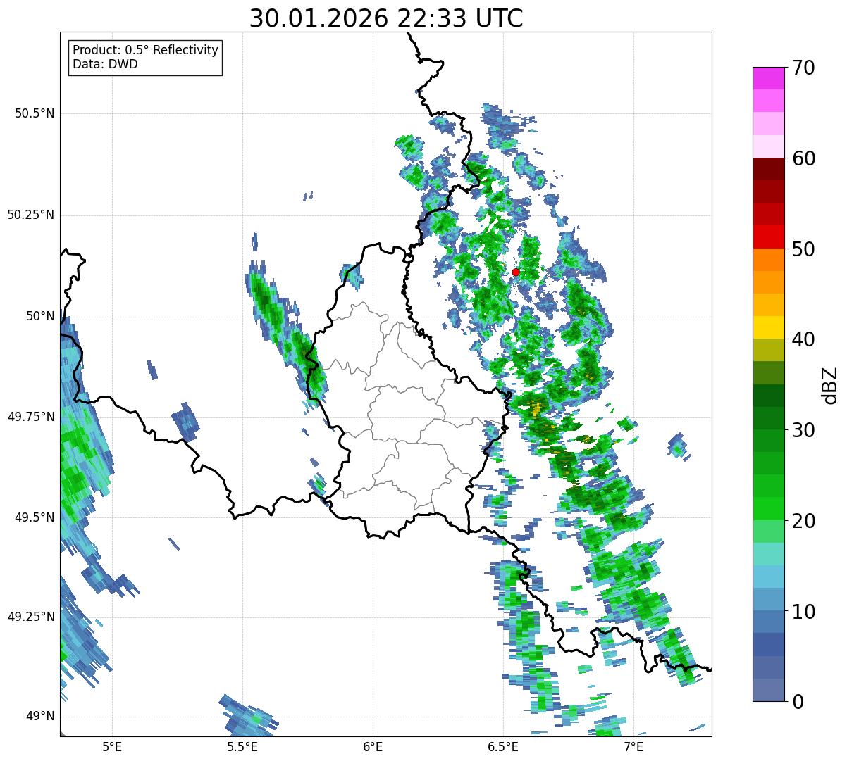
Task: Click the 5°E longitude label
Action: (x=112, y=747)
